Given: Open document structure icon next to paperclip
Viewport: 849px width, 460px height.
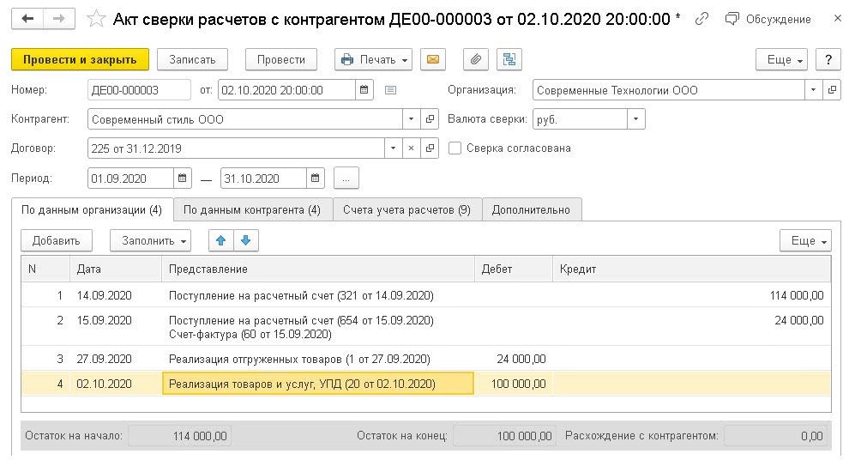Looking at the screenshot, I should (509, 59).
